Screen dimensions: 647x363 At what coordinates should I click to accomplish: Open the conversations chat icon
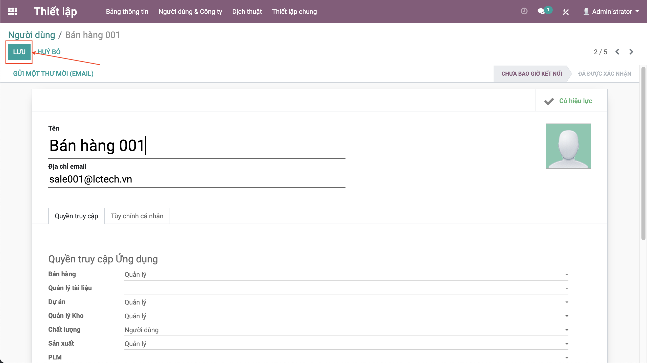coord(541,11)
